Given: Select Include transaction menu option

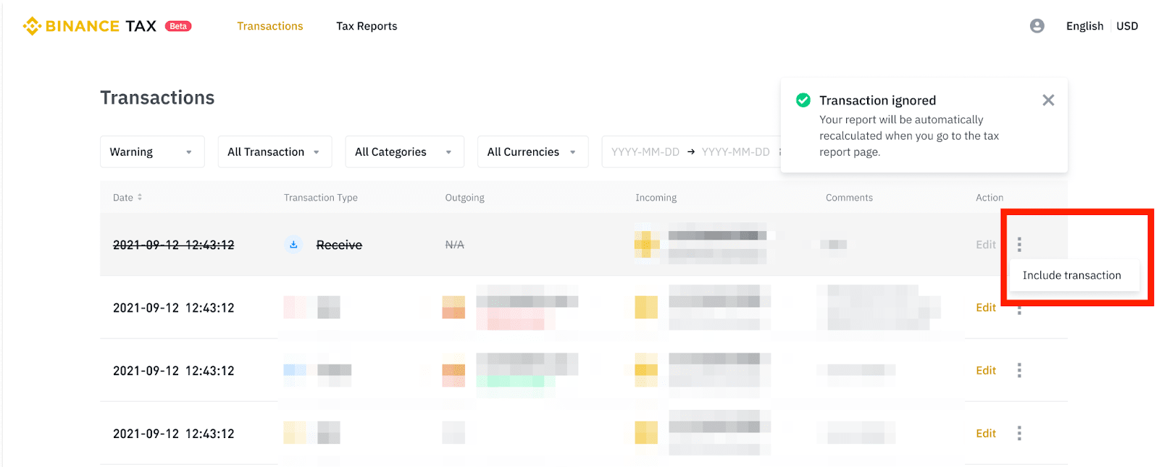Looking at the screenshot, I should pyautogui.click(x=1072, y=275).
